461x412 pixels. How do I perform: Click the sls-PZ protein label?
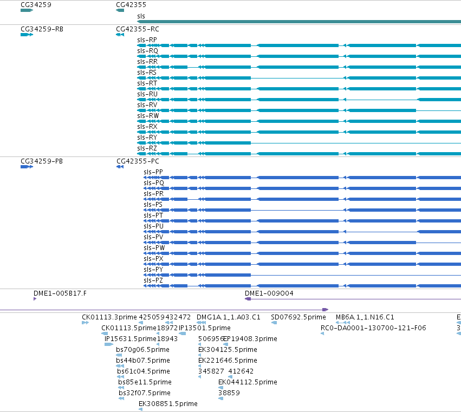point(153,281)
